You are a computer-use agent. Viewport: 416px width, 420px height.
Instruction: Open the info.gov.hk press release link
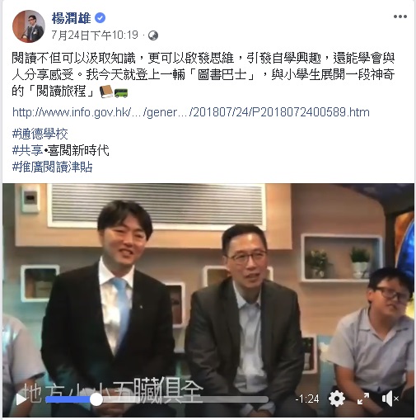tap(191, 112)
